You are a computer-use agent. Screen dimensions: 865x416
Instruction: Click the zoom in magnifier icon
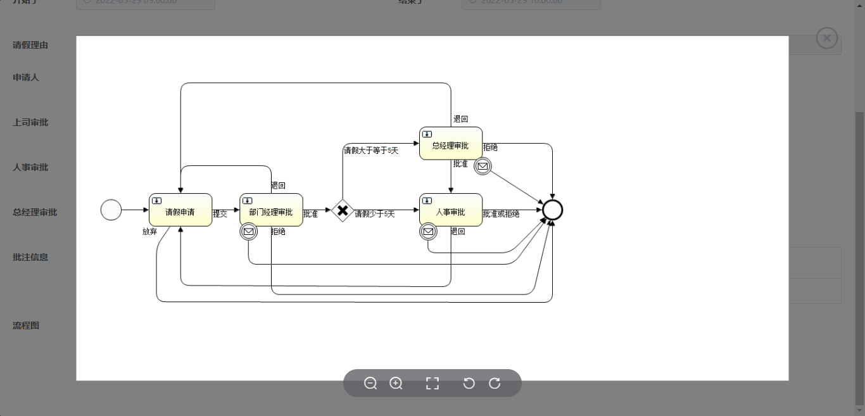tap(396, 383)
